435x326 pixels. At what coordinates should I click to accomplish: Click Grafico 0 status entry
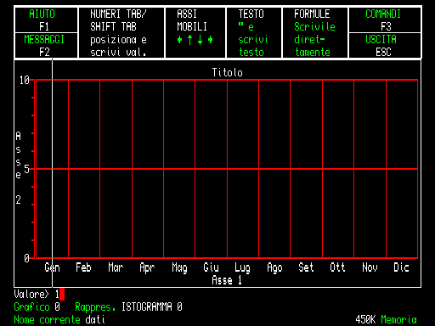pos(37,307)
